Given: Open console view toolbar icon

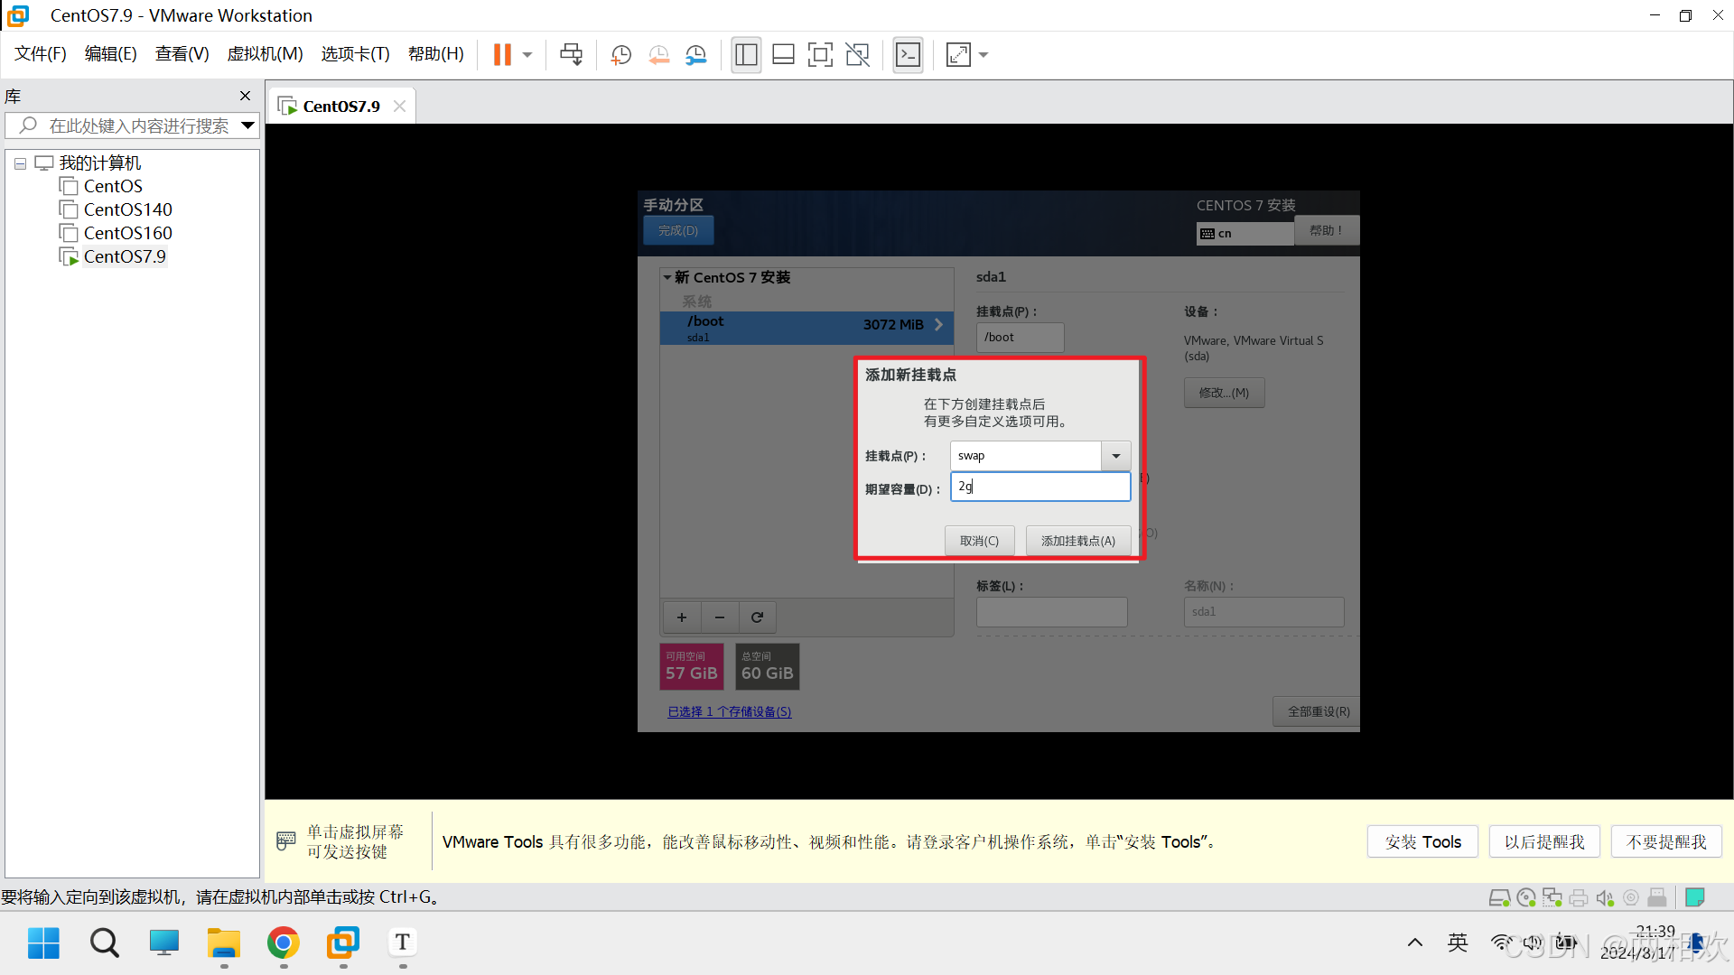Looking at the screenshot, I should [908, 55].
